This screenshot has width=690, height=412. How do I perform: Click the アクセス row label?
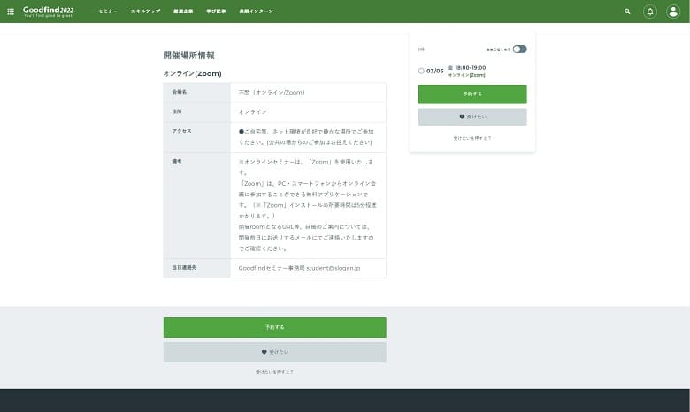coord(181,131)
